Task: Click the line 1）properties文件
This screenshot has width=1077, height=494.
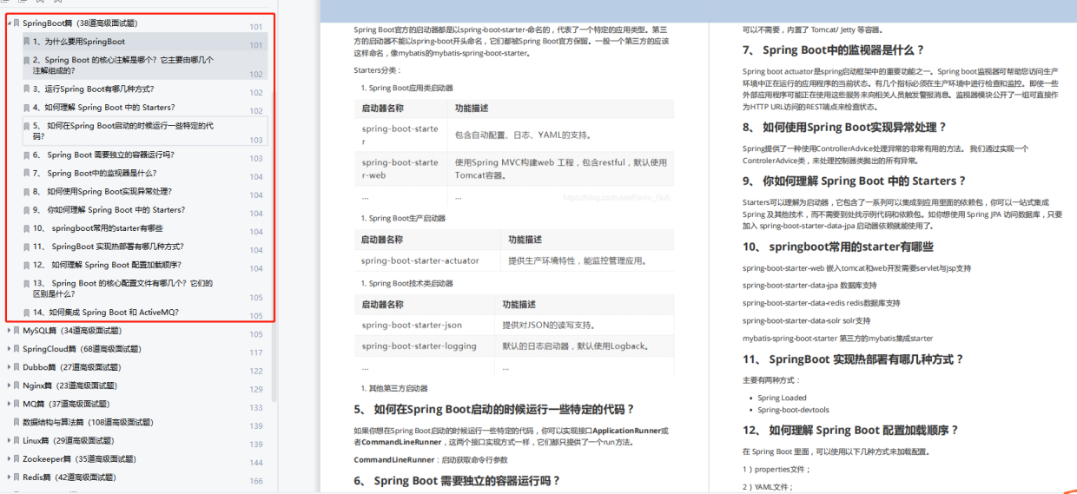Action: tap(776, 469)
